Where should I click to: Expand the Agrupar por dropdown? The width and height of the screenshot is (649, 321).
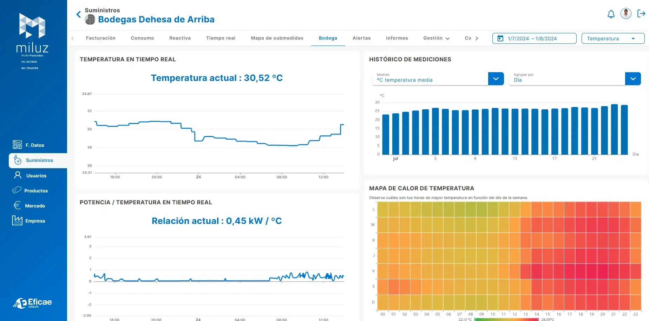coord(632,79)
